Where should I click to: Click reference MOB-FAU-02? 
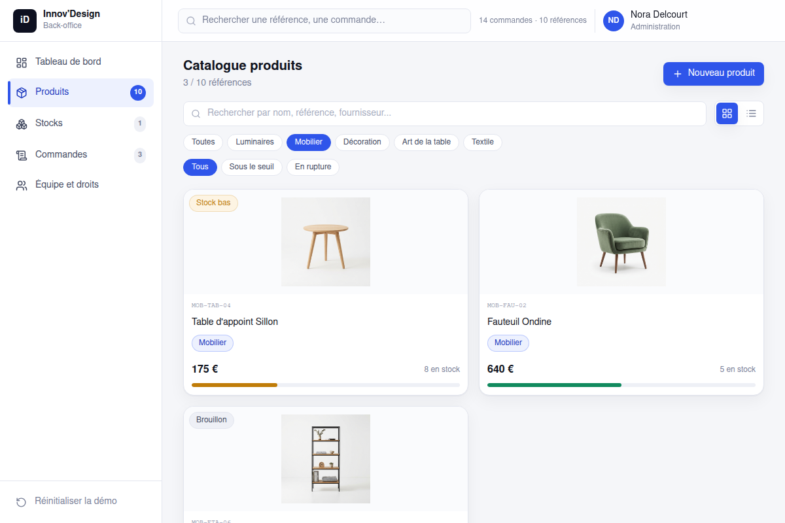click(x=507, y=305)
